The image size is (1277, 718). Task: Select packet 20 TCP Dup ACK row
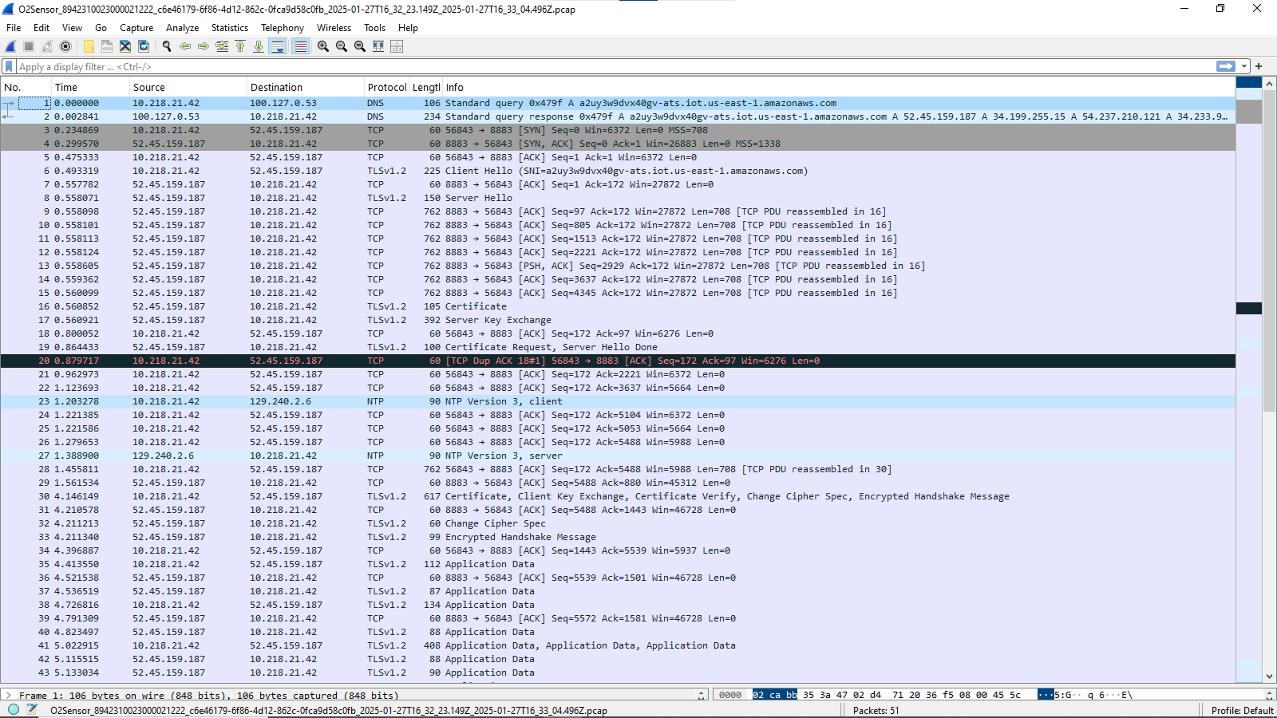click(x=618, y=361)
